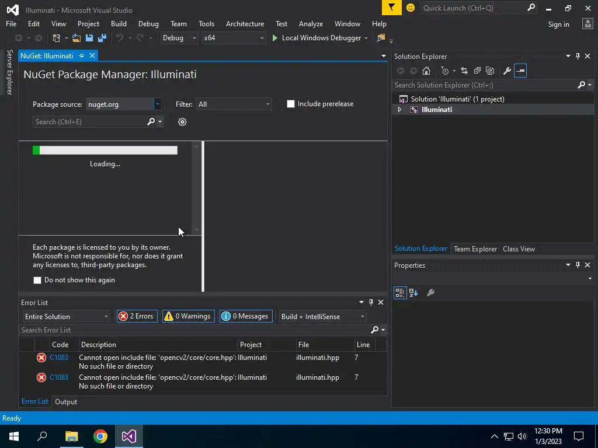
Task: Click the Search Error List magnifier icon
Action: (375, 330)
